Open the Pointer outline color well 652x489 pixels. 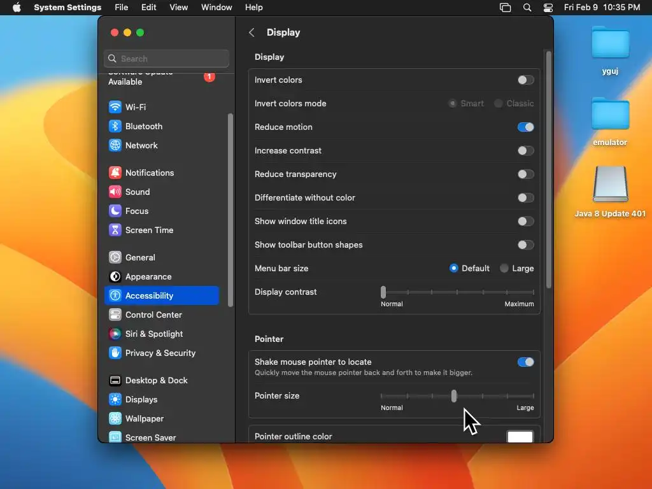[x=520, y=437]
